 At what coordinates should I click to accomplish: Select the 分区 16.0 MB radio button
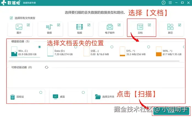pyautogui.click(x=112, y=47)
